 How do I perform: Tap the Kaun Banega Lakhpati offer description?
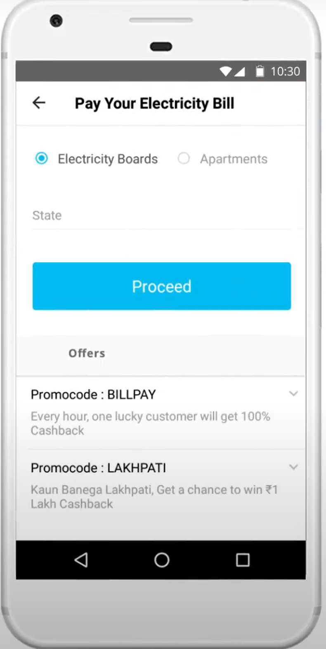pos(154,497)
